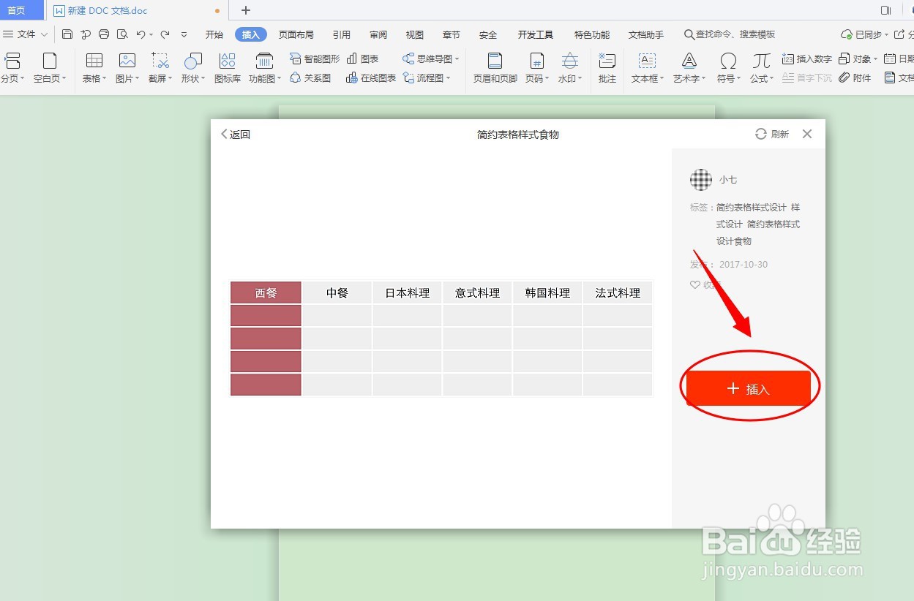Click the red 插入 insert button
This screenshot has width=914, height=601.
click(x=748, y=388)
